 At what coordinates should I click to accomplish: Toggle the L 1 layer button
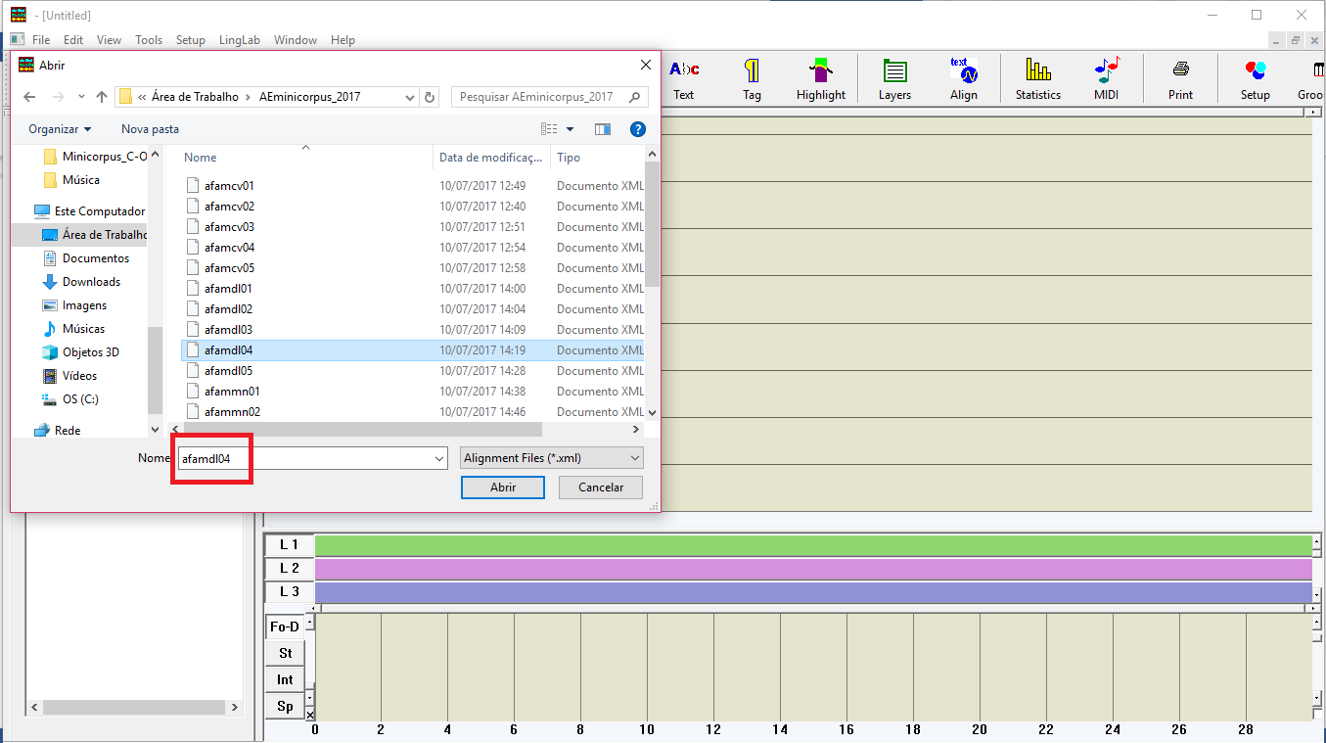(x=289, y=544)
